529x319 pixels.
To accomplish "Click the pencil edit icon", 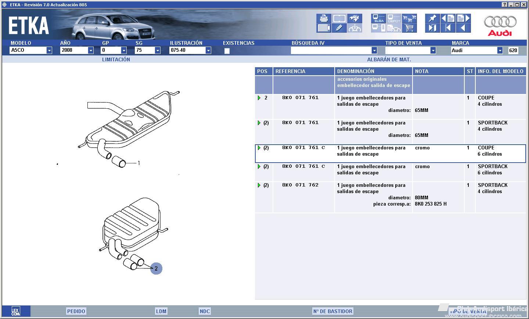I will [339, 28].
